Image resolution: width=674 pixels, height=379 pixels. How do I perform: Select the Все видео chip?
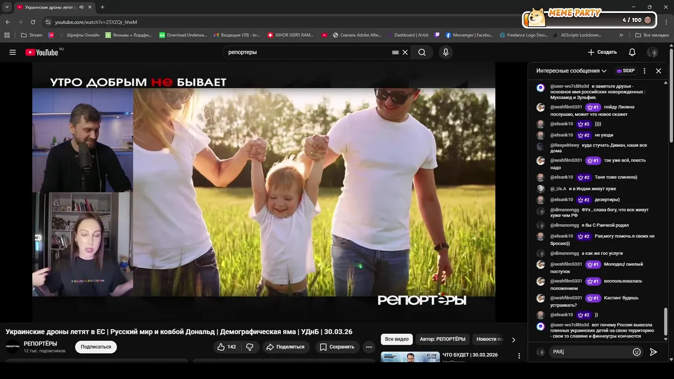click(397, 339)
